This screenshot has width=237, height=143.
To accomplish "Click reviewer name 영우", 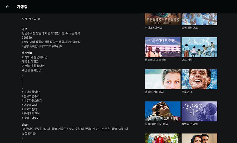I will 24,29.
